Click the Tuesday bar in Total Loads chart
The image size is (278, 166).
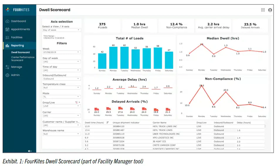(124, 58)
